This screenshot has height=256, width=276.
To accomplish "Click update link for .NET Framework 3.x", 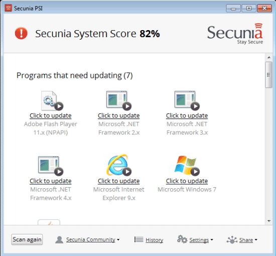I will pos(187,115).
